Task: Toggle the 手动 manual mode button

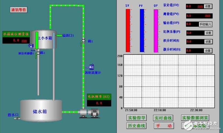Action: tap(164, 126)
